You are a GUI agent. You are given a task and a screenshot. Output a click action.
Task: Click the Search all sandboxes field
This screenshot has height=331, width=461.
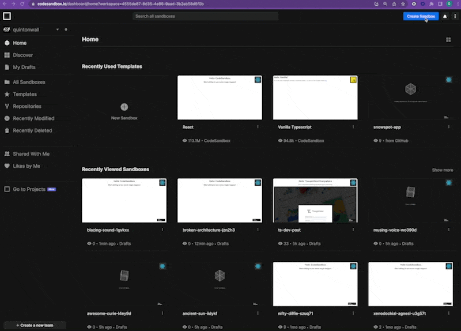click(205, 16)
